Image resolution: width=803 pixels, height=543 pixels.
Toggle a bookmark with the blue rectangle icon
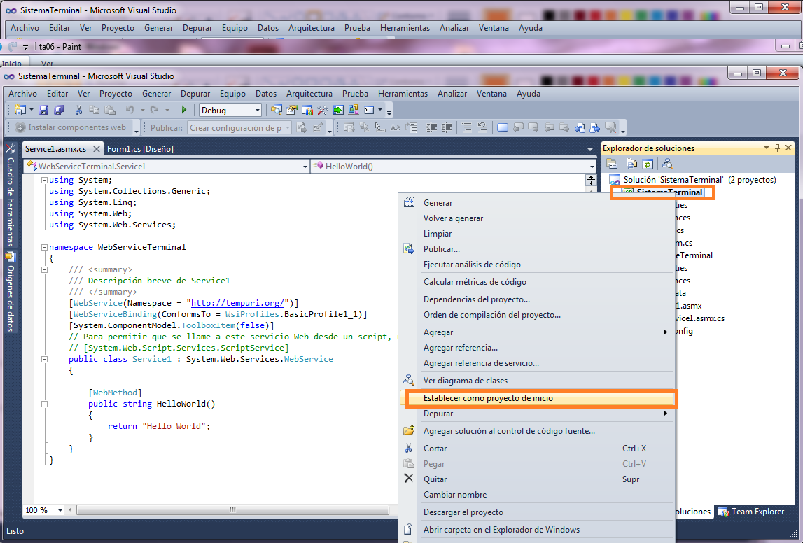503,127
